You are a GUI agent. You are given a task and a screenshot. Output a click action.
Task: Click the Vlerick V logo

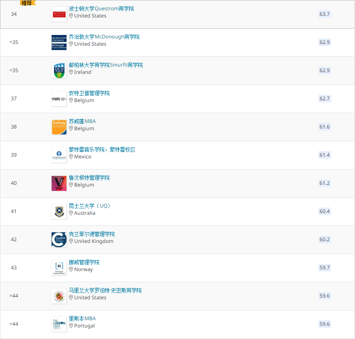tap(59, 184)
